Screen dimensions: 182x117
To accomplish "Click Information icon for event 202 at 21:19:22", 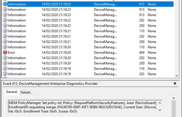I will click(x=5, y=20).
